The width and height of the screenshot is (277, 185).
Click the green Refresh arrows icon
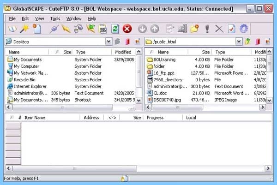(115, 29)
